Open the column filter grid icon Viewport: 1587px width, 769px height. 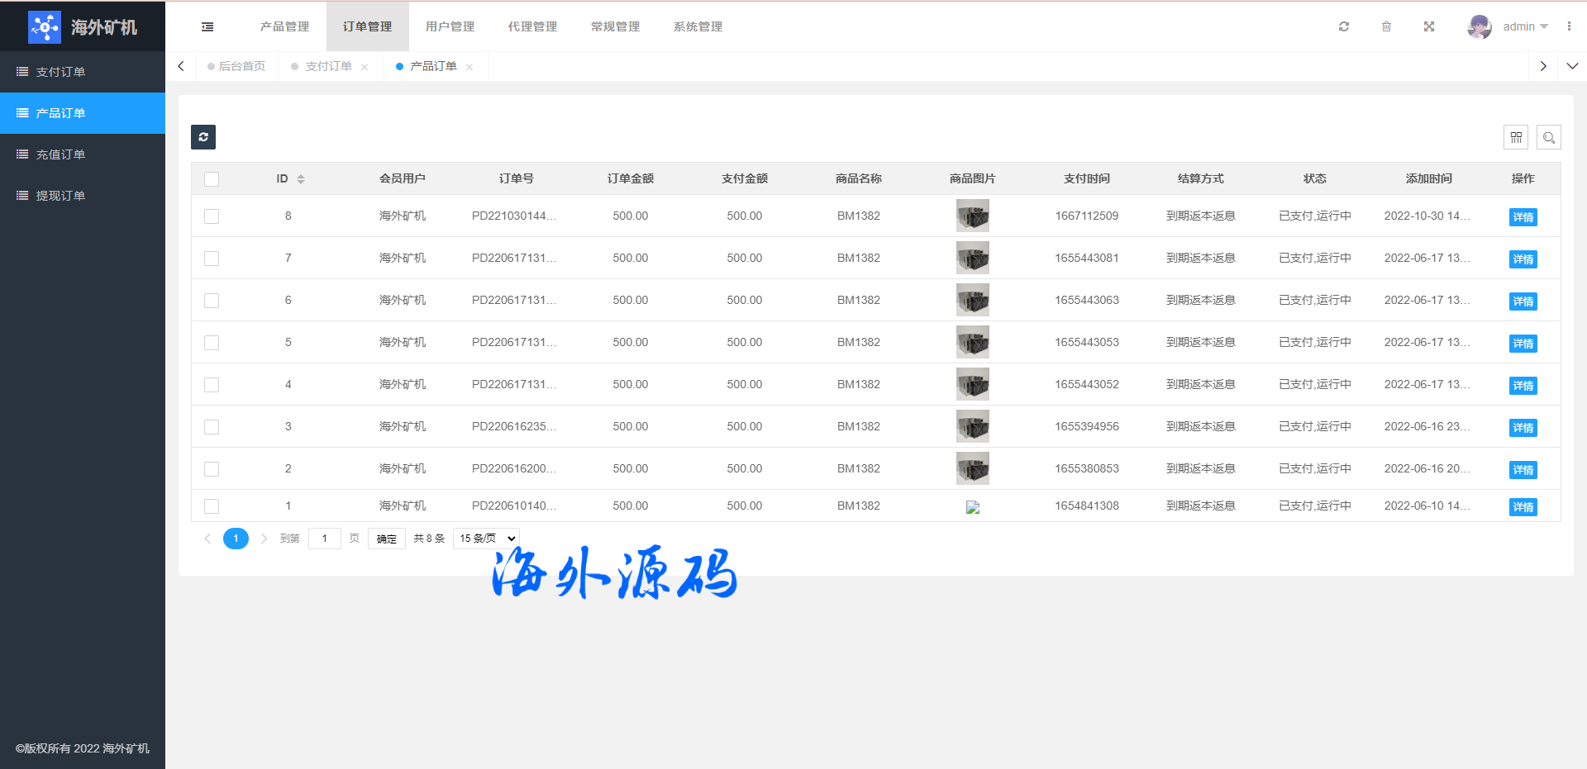pyautogui.click(x=1516, y=137)
